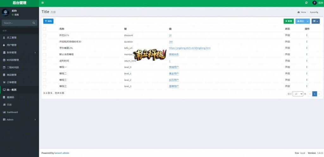Open actions menu for kefu_url row

[x=307, y=48]
